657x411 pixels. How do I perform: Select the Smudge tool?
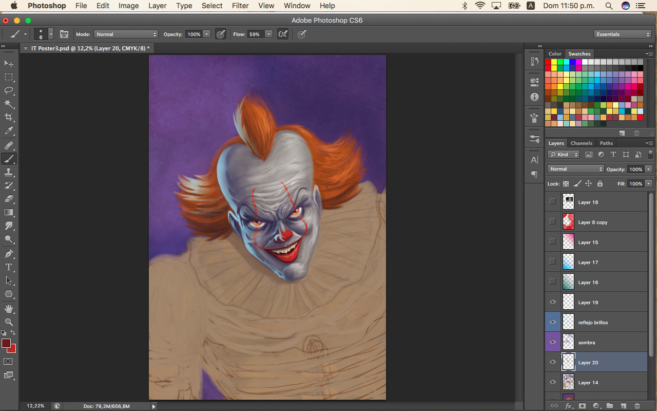(x=9, y=226)
